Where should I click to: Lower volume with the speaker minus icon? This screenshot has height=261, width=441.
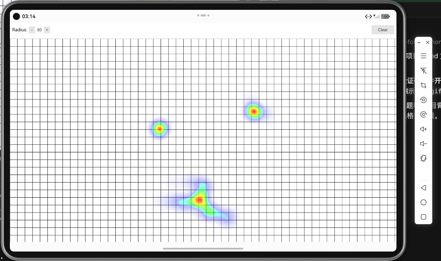point(423,144)
